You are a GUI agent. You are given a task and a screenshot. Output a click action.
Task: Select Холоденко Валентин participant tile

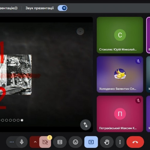pyautogui.click(x=120, y=74)
